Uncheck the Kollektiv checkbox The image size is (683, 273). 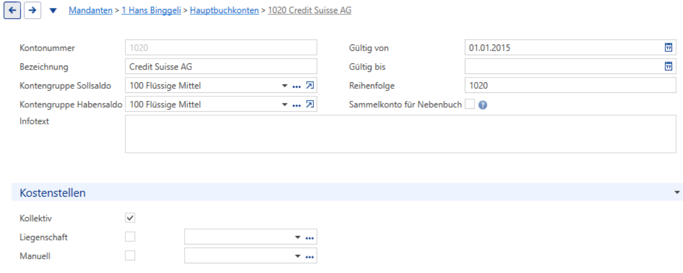[x=130, y=217]
